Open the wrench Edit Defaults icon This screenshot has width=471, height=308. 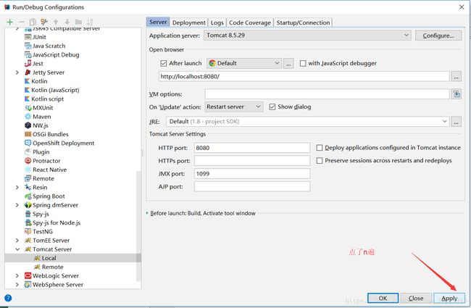44,22
